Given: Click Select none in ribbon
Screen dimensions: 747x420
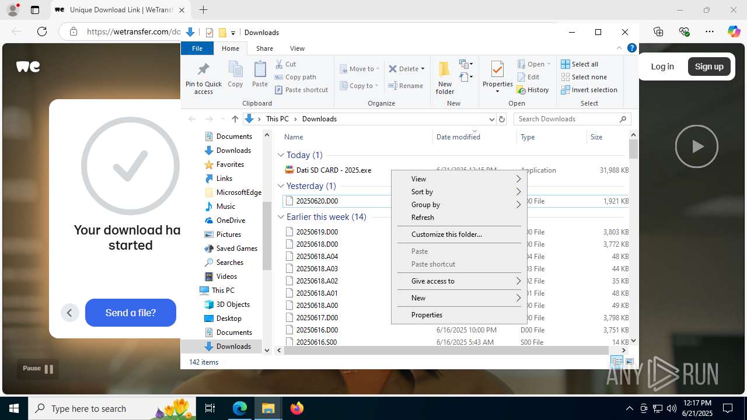Looking at the screenshot, I should click(x=584, y=77).
